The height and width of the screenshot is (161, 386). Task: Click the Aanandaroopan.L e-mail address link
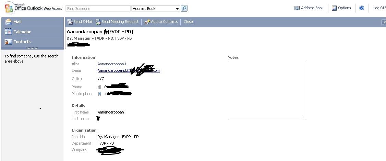click(x=129, y=70)
